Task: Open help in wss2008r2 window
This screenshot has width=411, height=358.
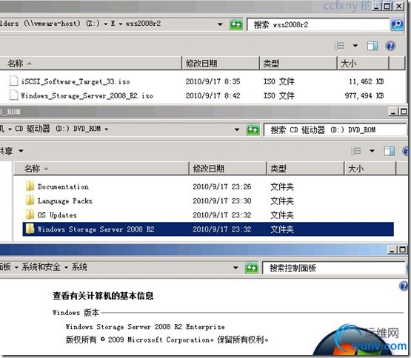Action: pyautogui.click(x=390, y=46)
